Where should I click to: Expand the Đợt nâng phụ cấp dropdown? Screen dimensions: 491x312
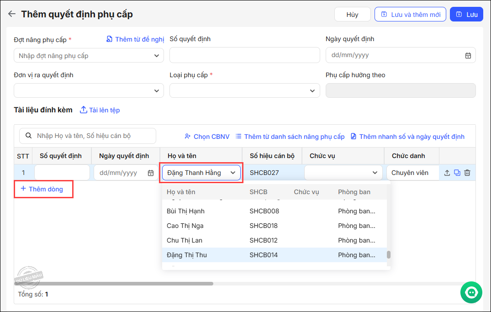(156, 56)
